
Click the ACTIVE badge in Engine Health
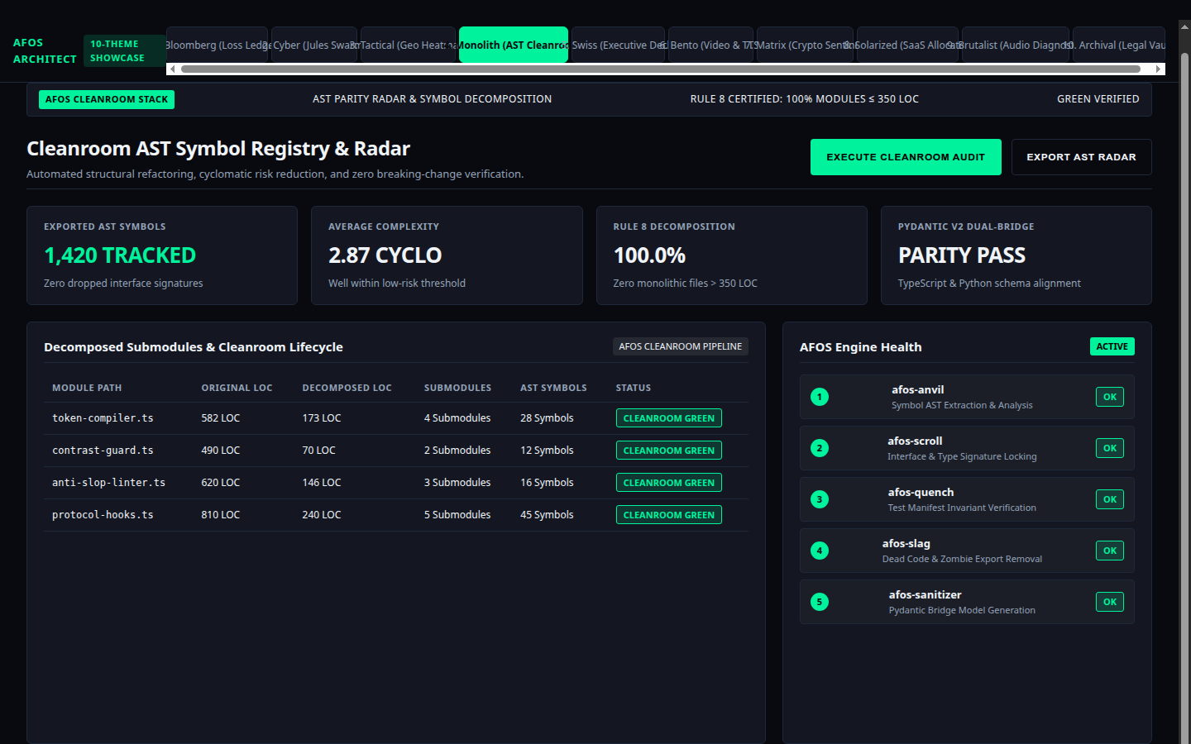[x=1112, y=346]
